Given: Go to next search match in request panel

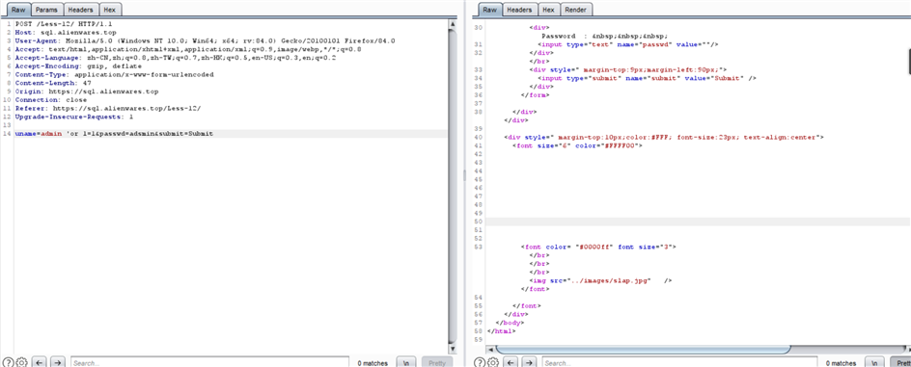Looking at the screenshot, I should pyautogui.click(x=58, y=362).
